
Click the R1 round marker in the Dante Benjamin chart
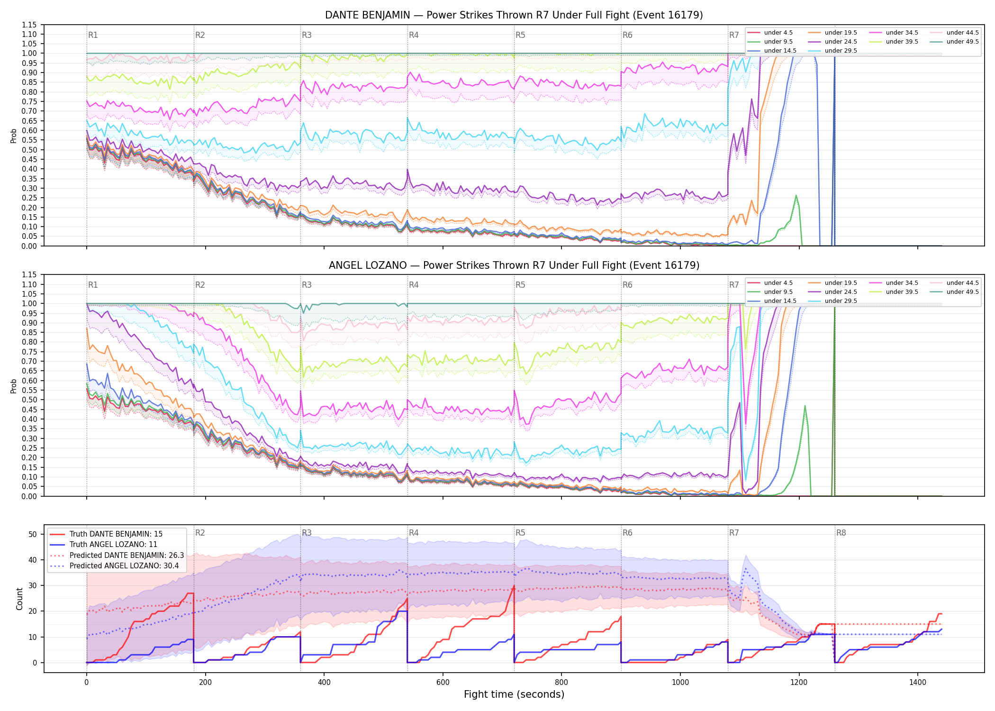pyautogui.click(x=93, y=35)
